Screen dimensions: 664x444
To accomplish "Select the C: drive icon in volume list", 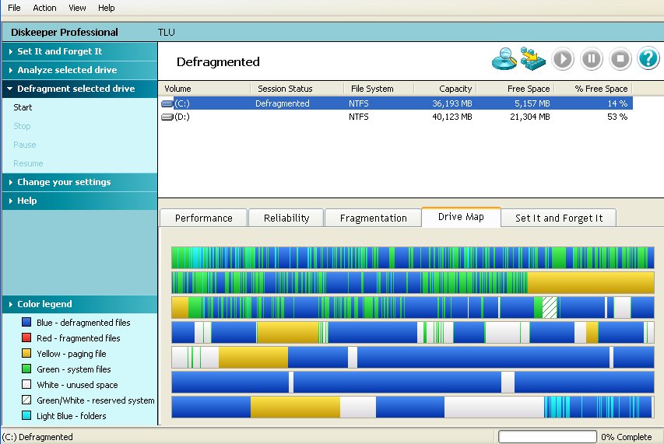I will pos(167,103).
